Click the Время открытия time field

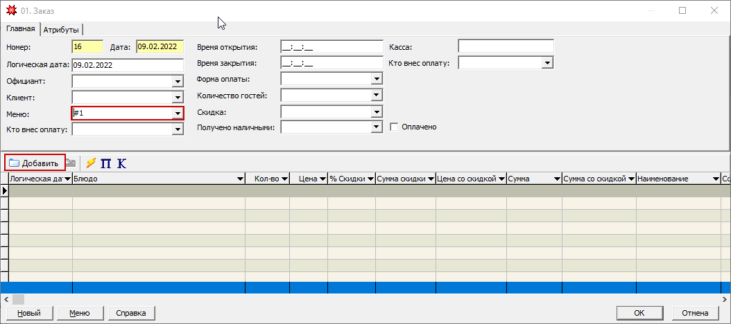point(332,47)
